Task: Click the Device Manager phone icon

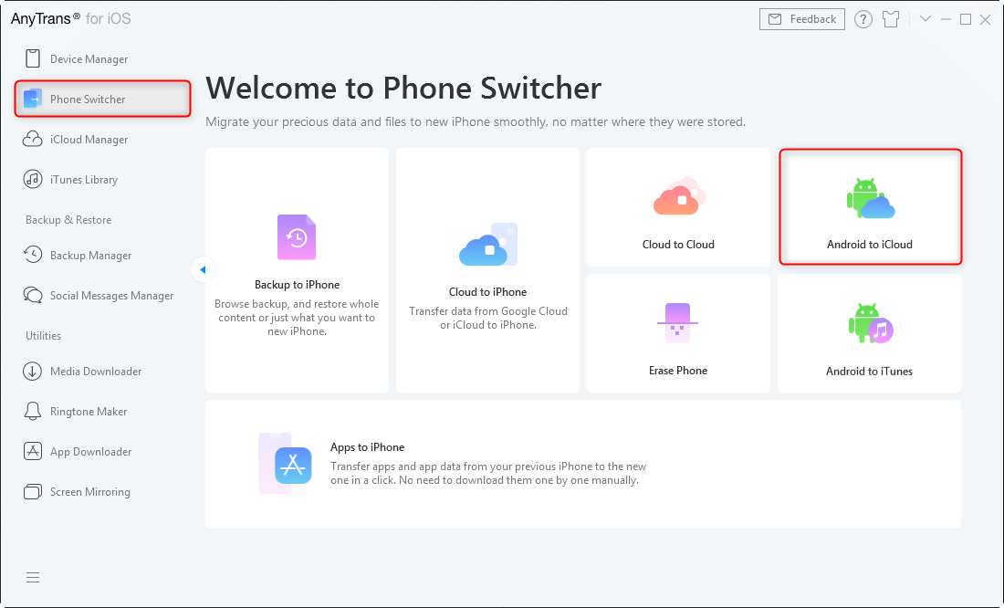Action: coord(33,58)
